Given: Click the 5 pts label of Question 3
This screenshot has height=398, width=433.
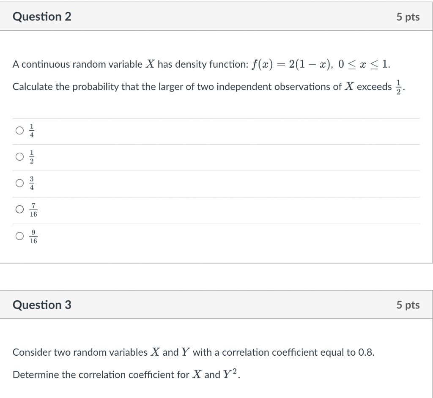Looking at the screenshot, I should click(x=408, y=305).
